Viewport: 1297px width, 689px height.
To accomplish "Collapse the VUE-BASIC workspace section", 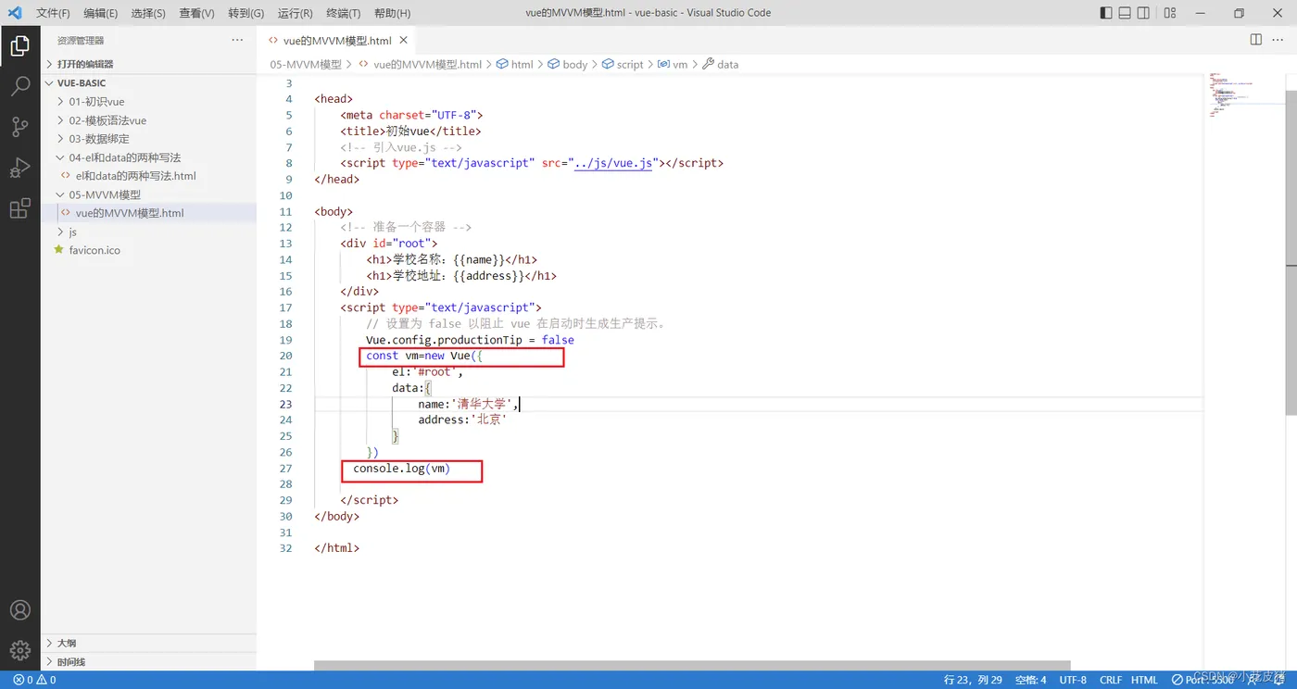I will coord(148,82).
